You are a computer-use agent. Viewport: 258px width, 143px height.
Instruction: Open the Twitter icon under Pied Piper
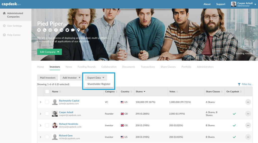pyautogui.click(x=67, y=30)
